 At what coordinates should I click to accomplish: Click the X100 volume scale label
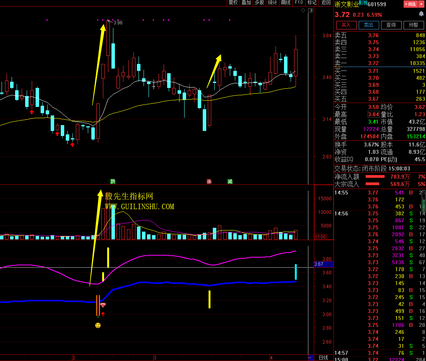point(320,237)
